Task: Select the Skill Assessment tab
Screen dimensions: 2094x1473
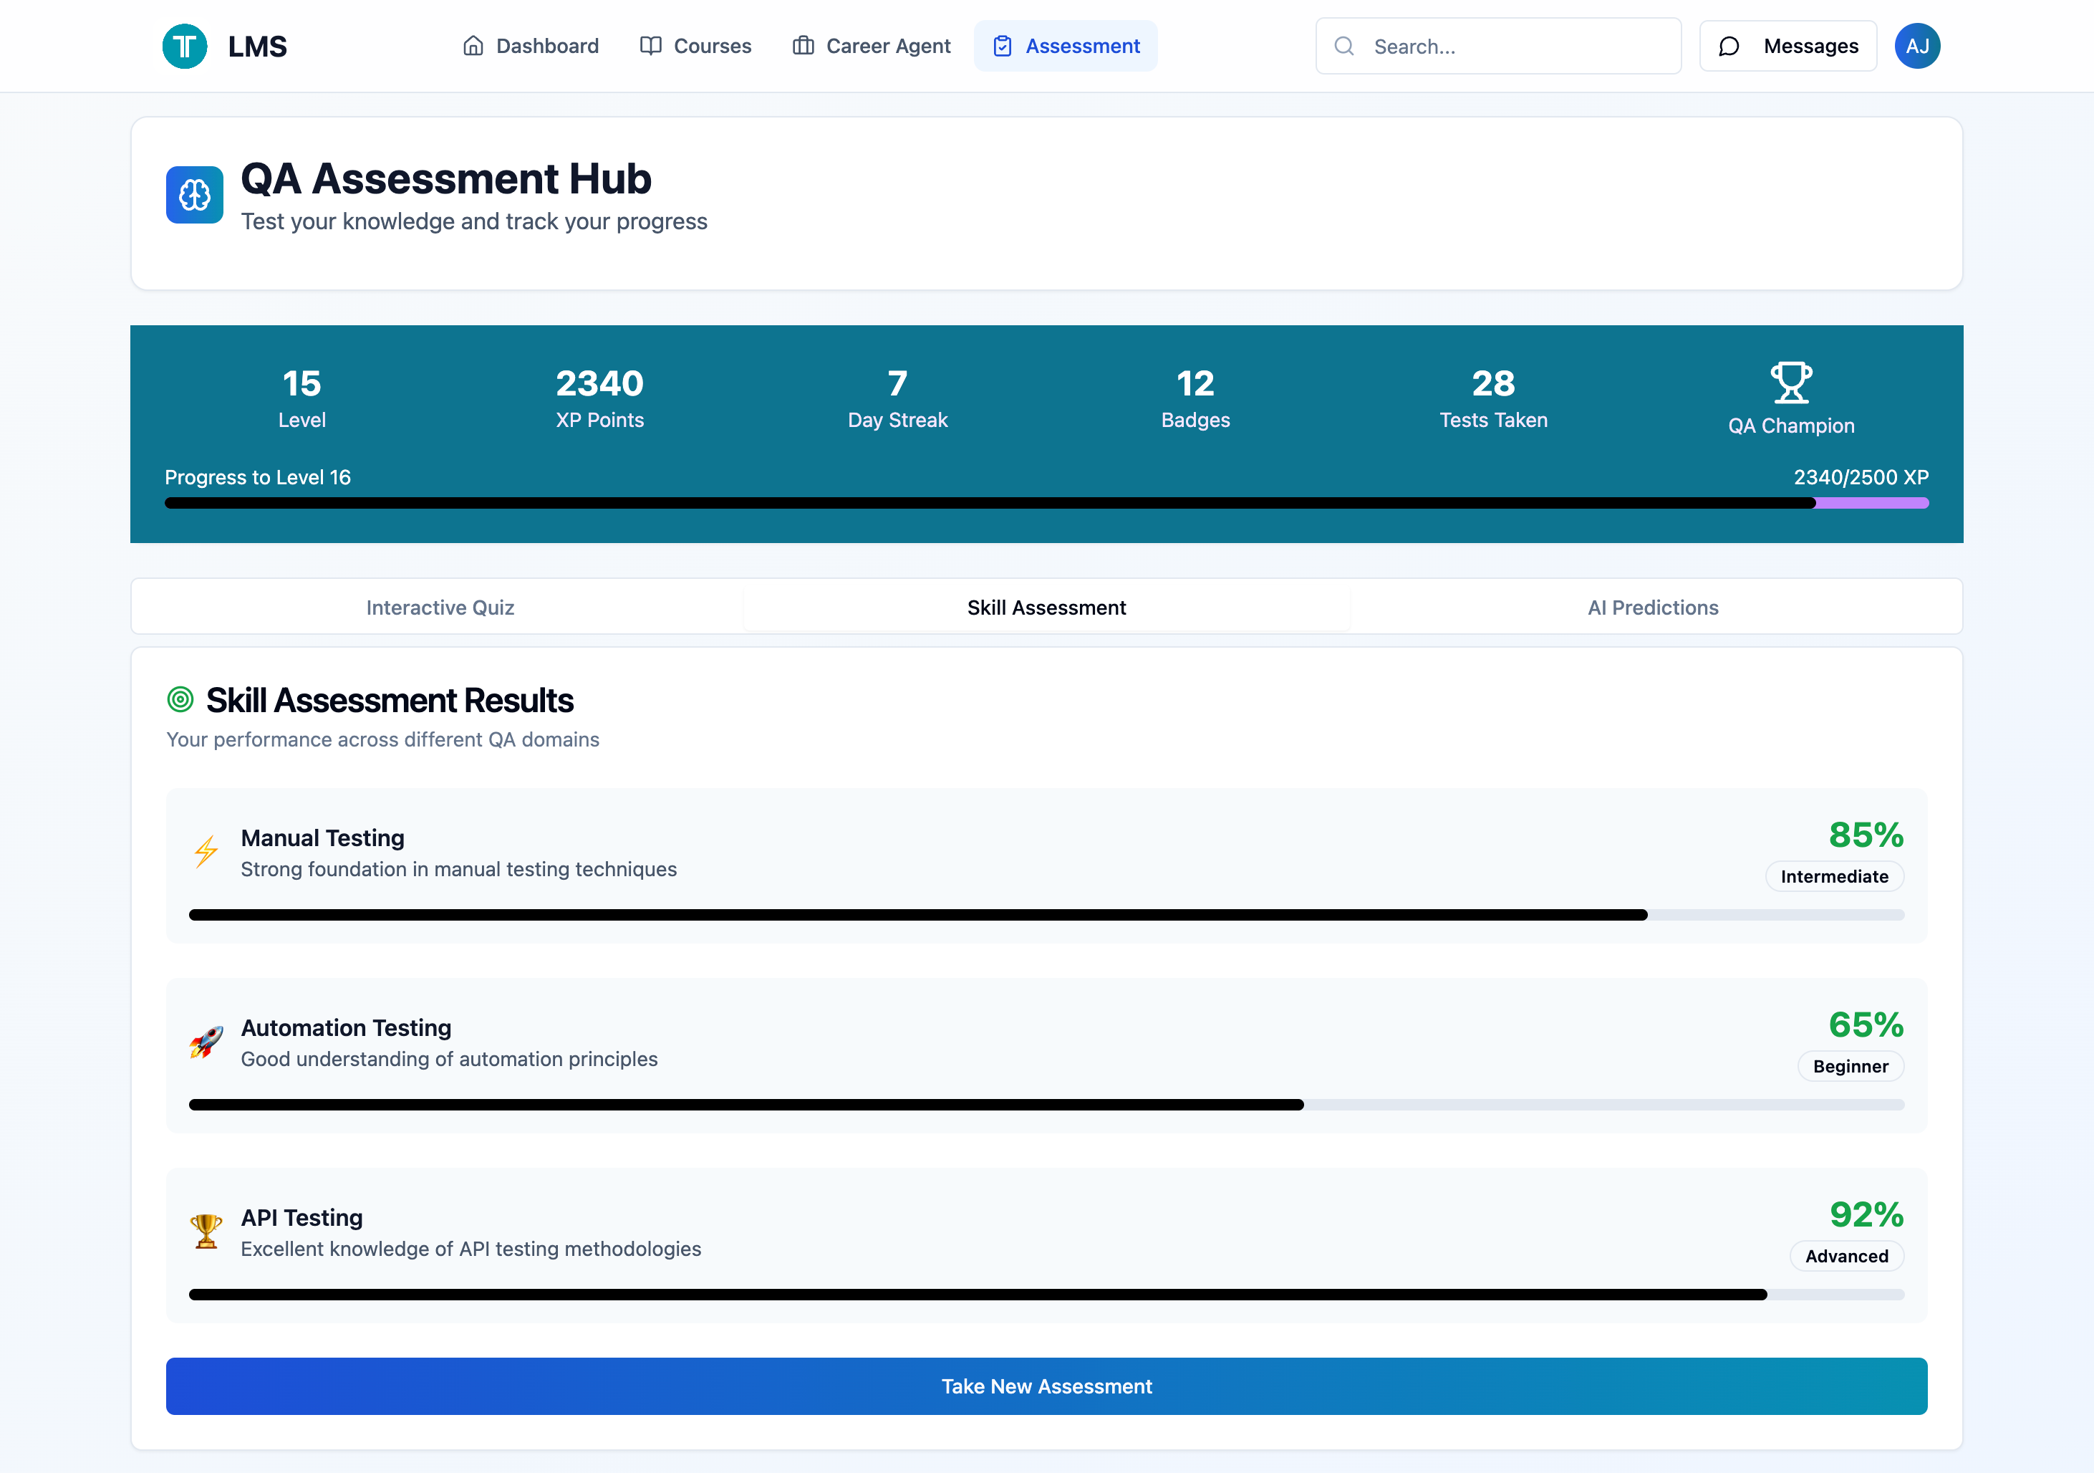Action: (1046, 608)
